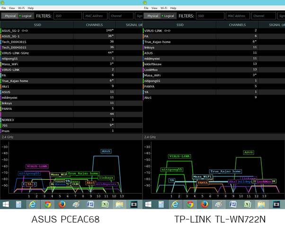Open file explorer folder in left taskbar
The image size is (285, 229).
point(119,204)
